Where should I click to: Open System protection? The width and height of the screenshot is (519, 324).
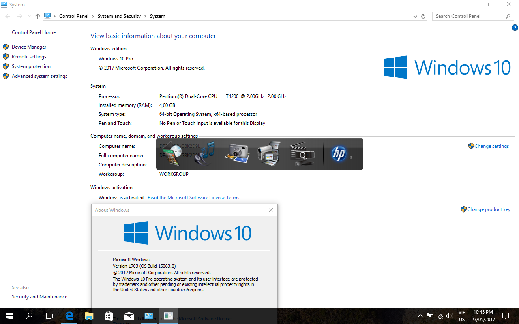click(31, 66)
